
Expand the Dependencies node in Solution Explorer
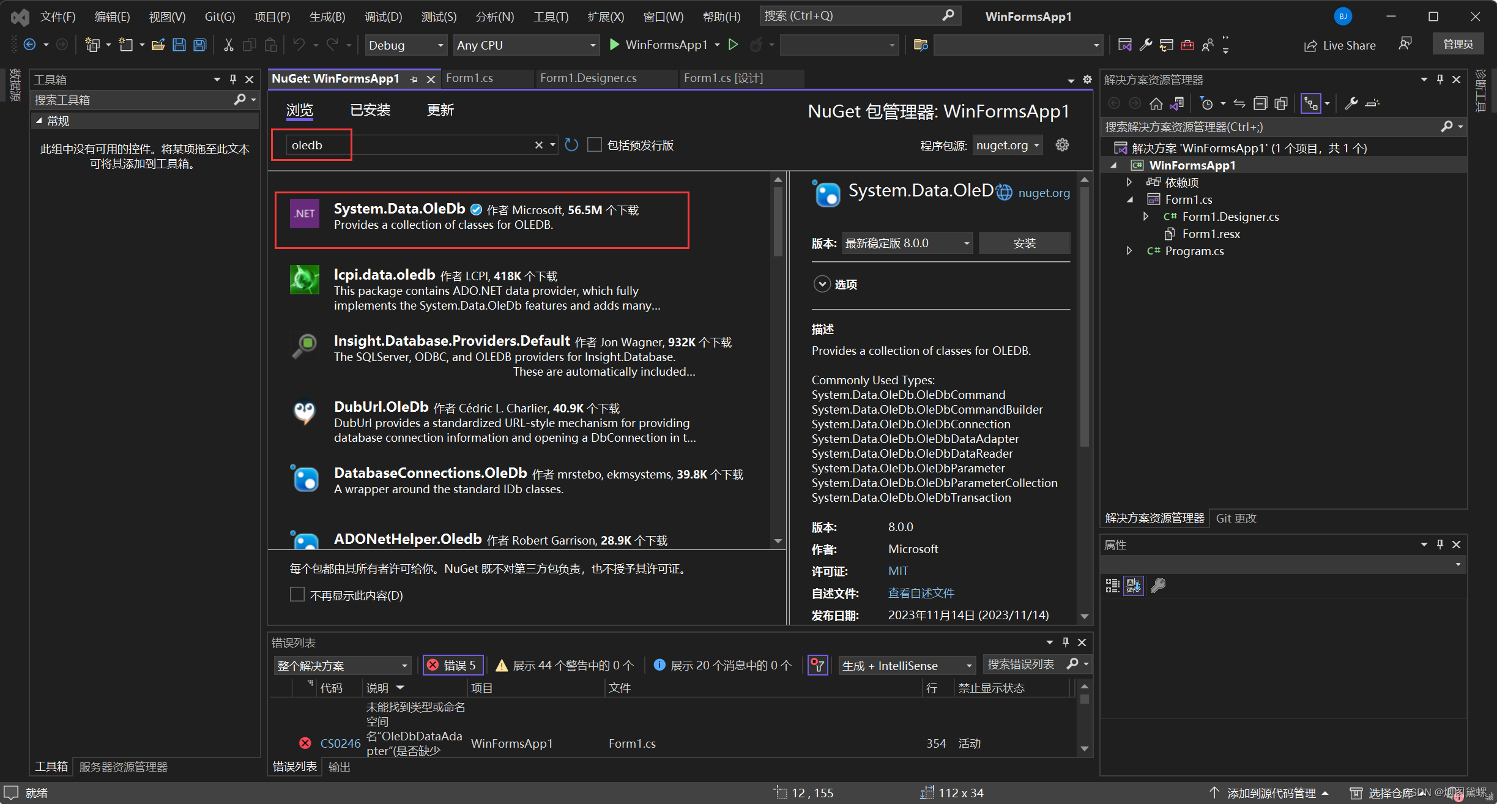tap(1129, 182)
